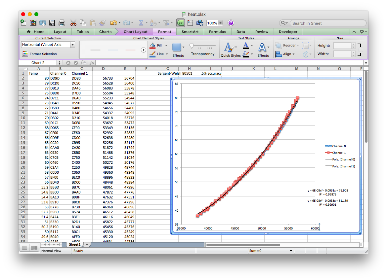Open the Chart Layout tab

[x=136, y=32]
